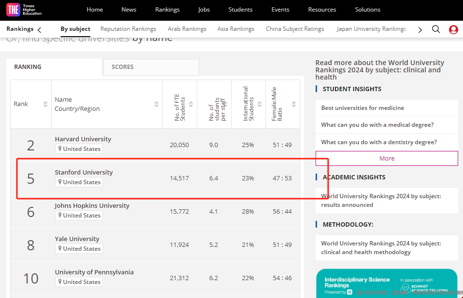
Task: Go to China Subject Ratings
Action: [295, 29]
